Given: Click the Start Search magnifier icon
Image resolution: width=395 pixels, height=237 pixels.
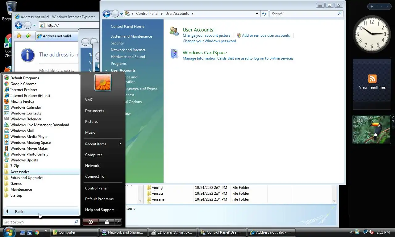Looking at the screenshot, I should pyautogui.click(x=76, y=222).
